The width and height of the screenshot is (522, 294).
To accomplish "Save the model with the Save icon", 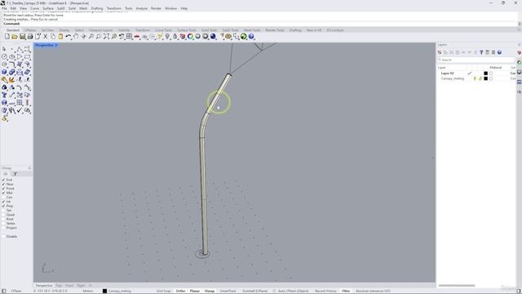I will tap(22, 36).
